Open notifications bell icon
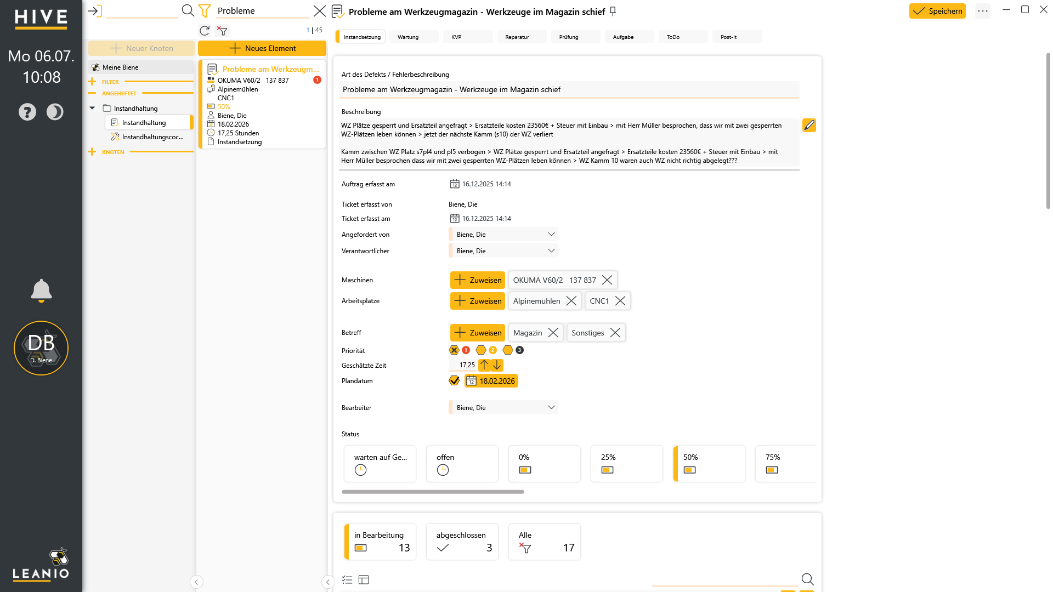Image resolution: width=1053 pixels, height=592 pixels. [41, 291]
